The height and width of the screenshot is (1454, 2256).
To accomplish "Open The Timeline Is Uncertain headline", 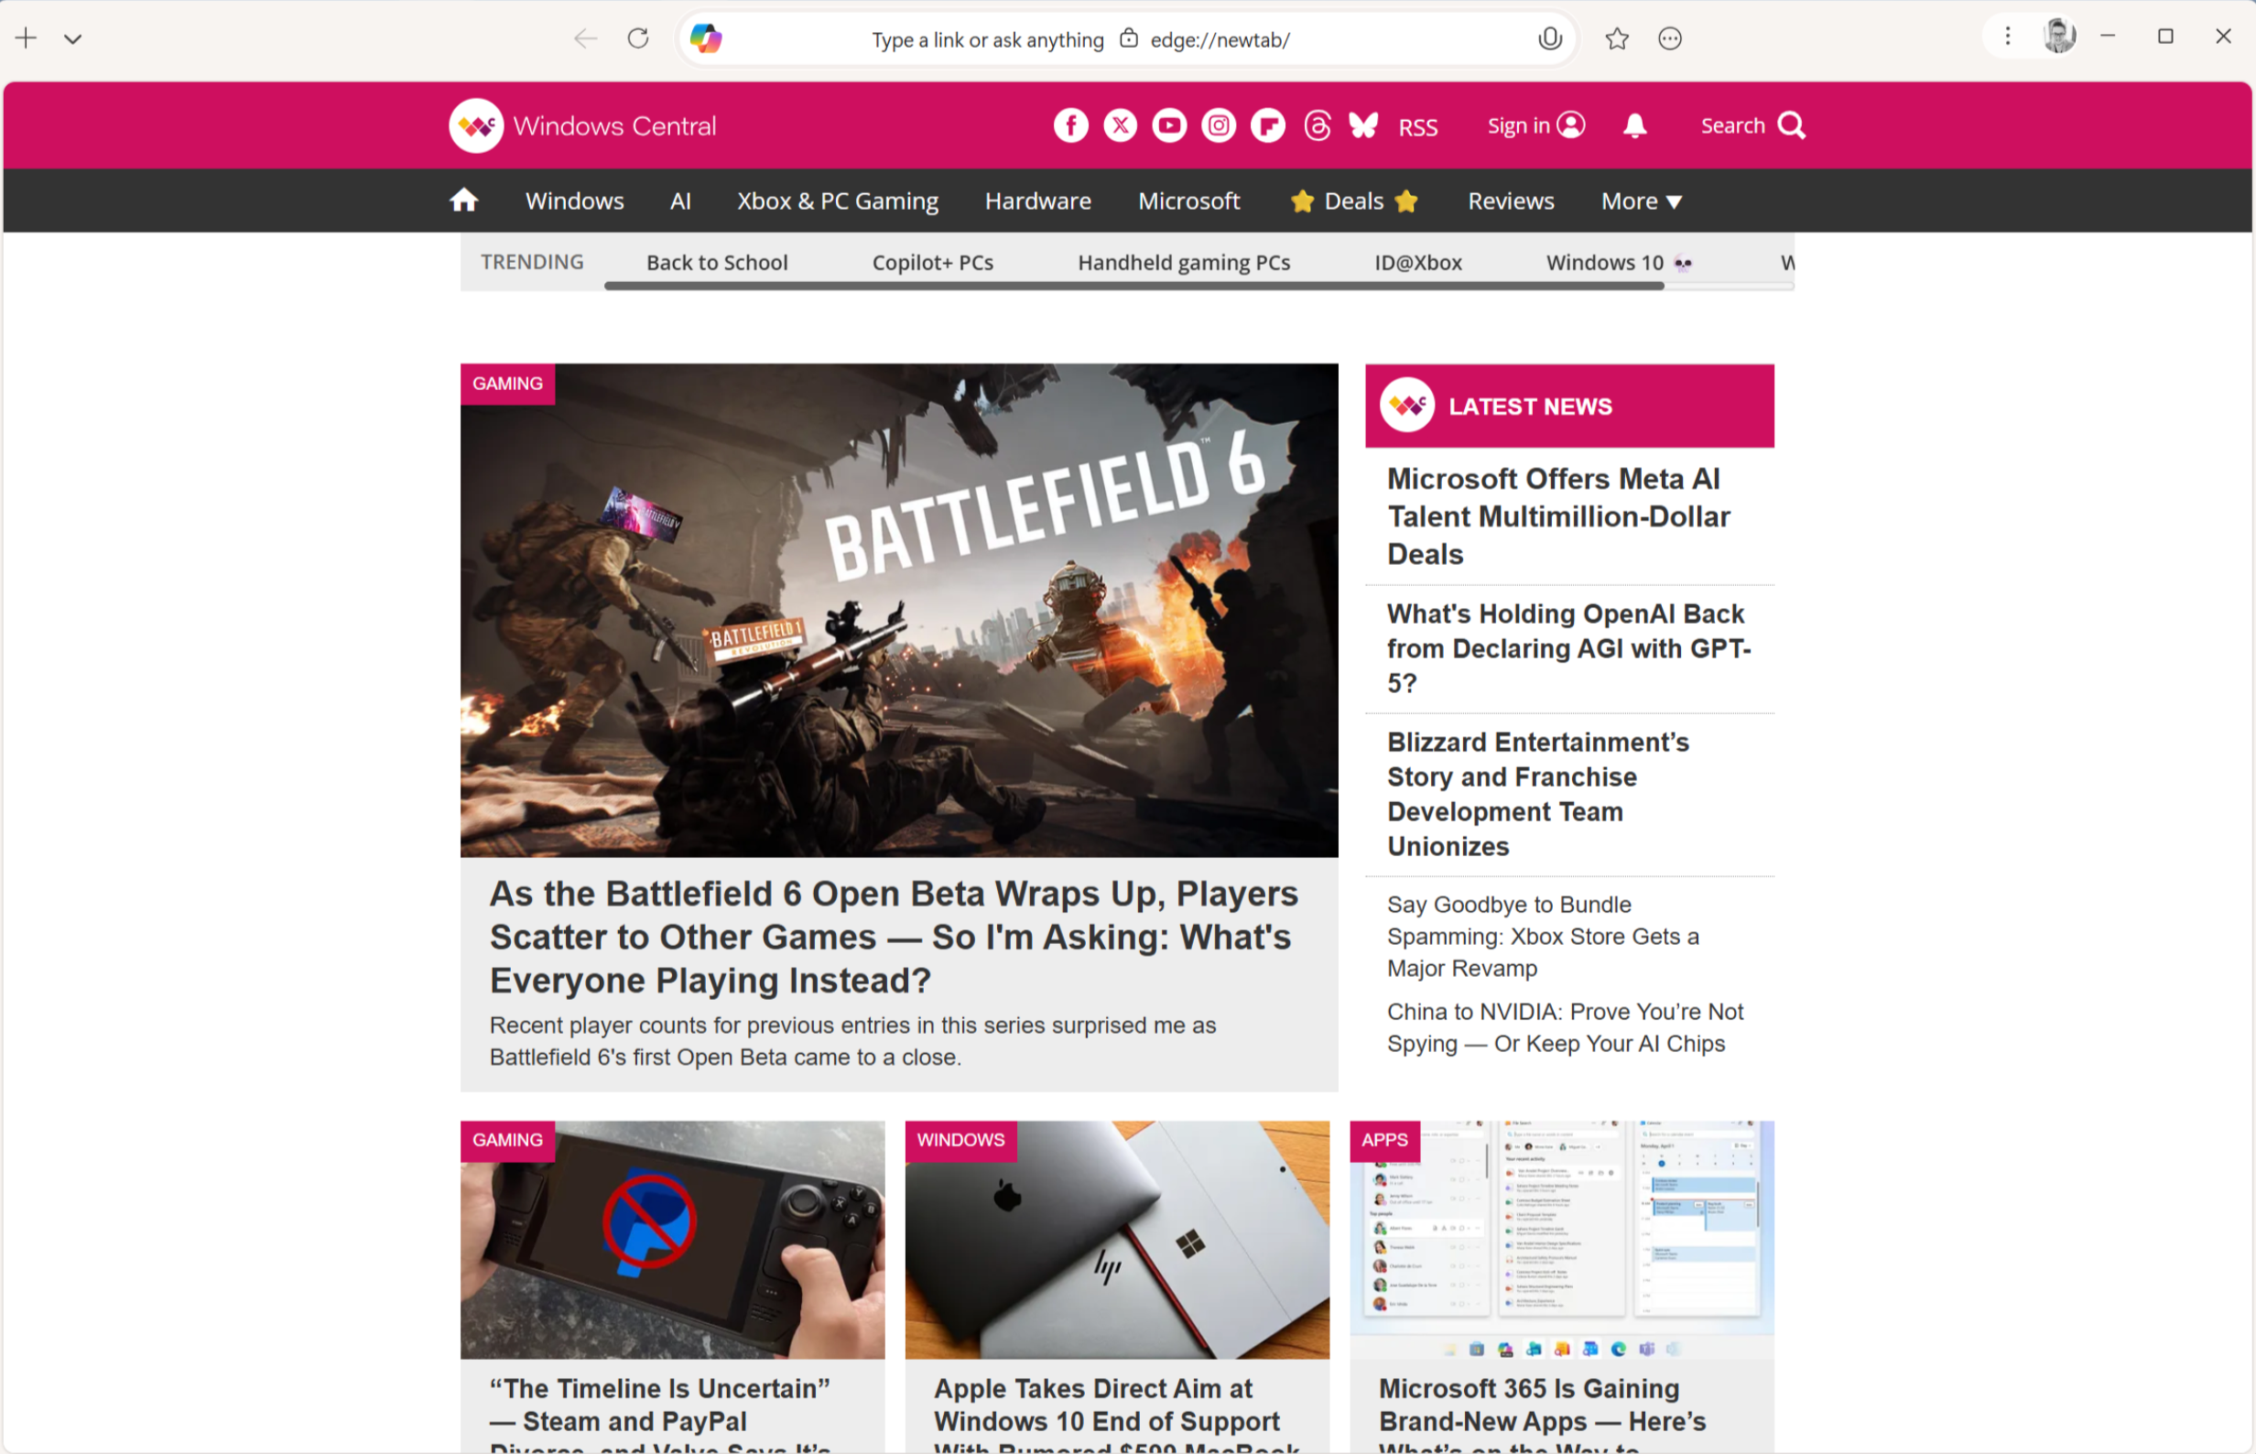I will coord(659,1415).
